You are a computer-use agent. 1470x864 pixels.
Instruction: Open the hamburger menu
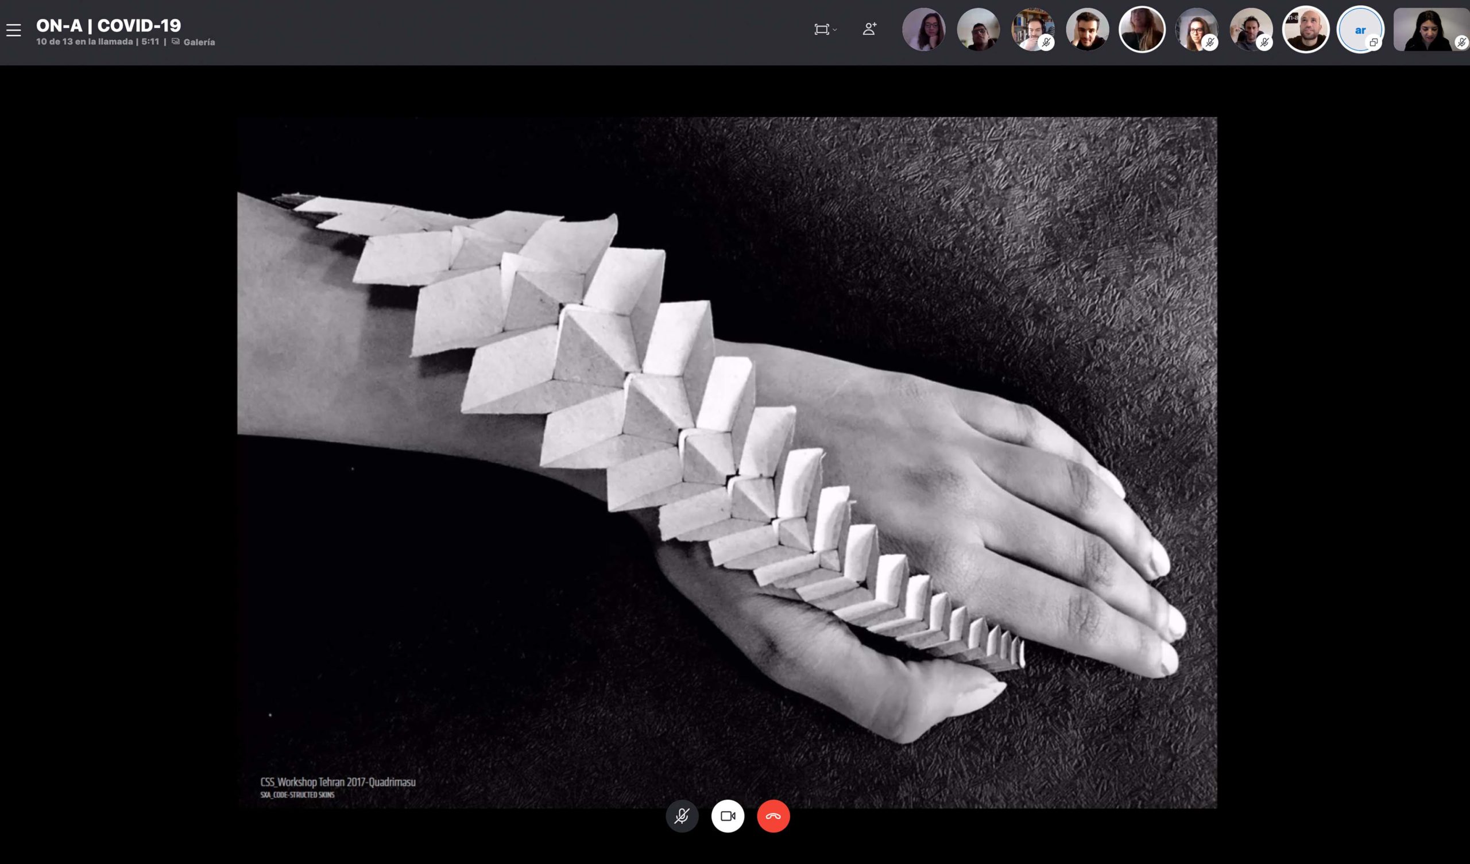(x=13, y=30)
